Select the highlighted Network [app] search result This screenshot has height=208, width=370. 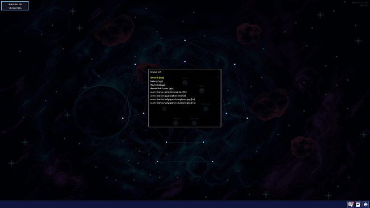157,78
